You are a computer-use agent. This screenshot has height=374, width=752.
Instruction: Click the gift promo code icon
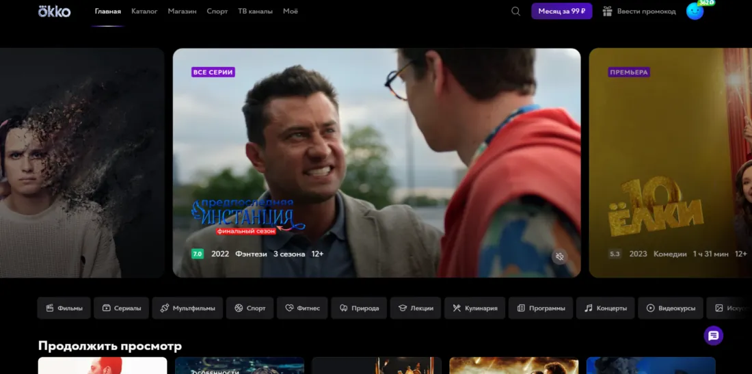607,11
